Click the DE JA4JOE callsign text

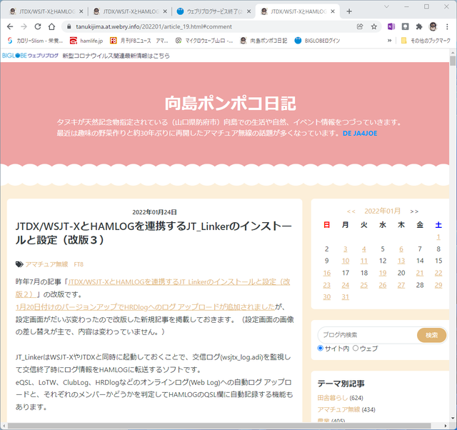click(x=360, y=134)
